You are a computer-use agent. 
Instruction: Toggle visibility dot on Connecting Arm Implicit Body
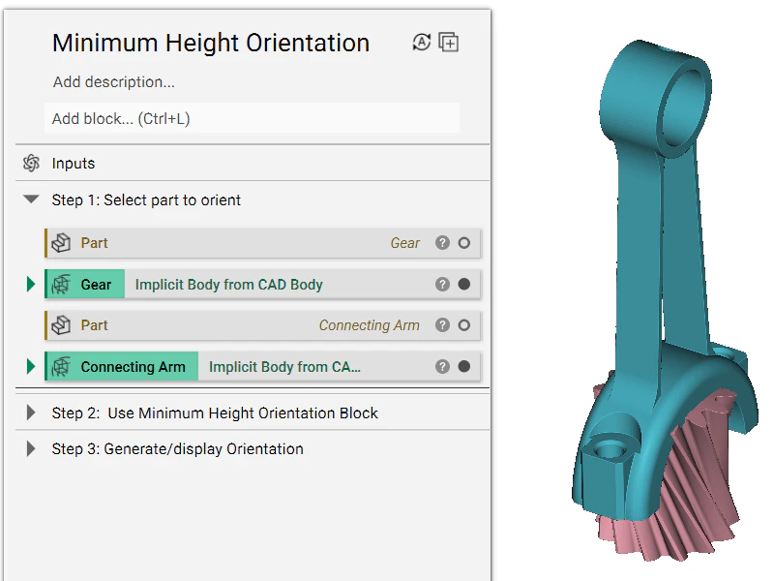(464, 367)
